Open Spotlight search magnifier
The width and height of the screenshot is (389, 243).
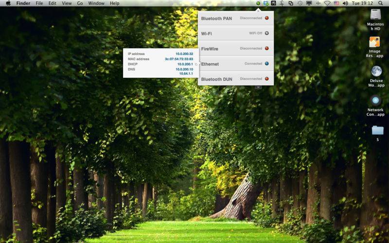[x=380, y=3]
